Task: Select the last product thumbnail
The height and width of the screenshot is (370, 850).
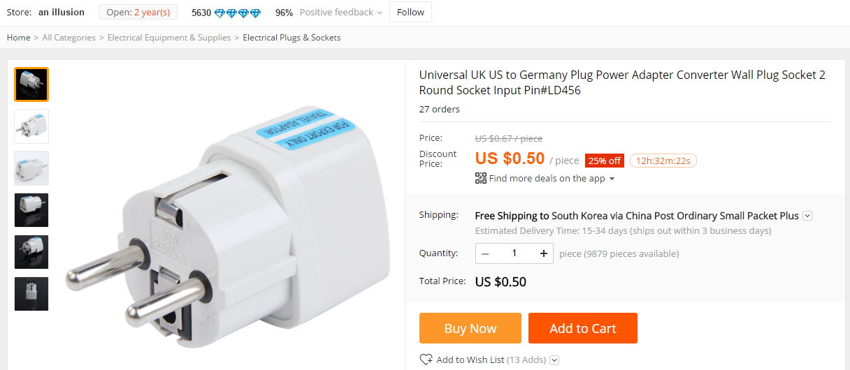Action: click(31, 294)
